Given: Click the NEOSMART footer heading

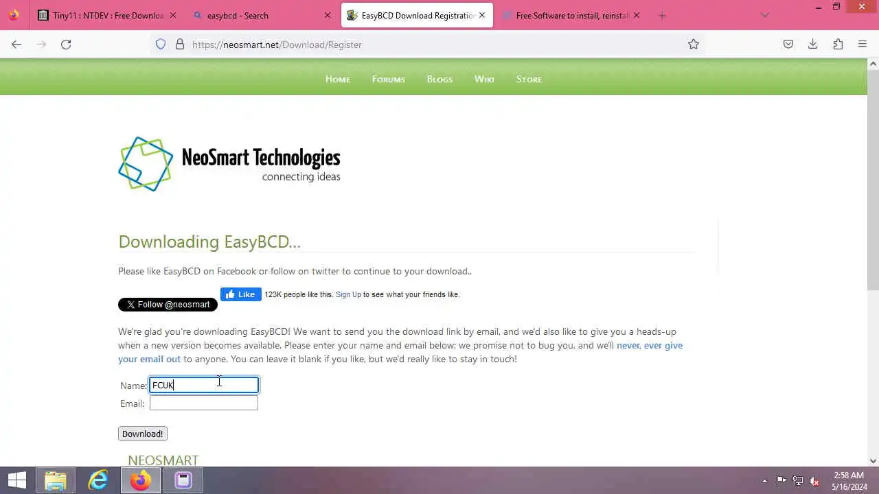Looking at the screenshot, I should point(163,460).
